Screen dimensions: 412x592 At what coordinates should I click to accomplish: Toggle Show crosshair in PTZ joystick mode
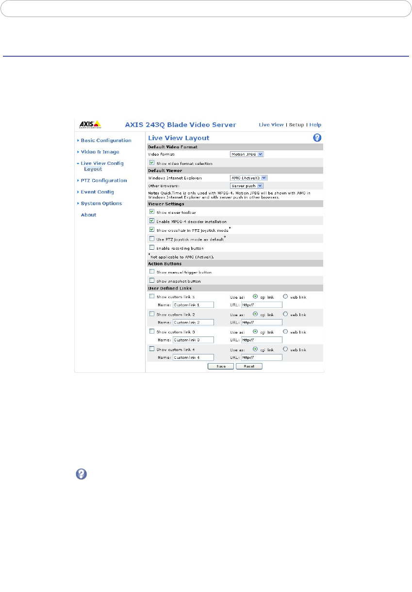point(152,229)
